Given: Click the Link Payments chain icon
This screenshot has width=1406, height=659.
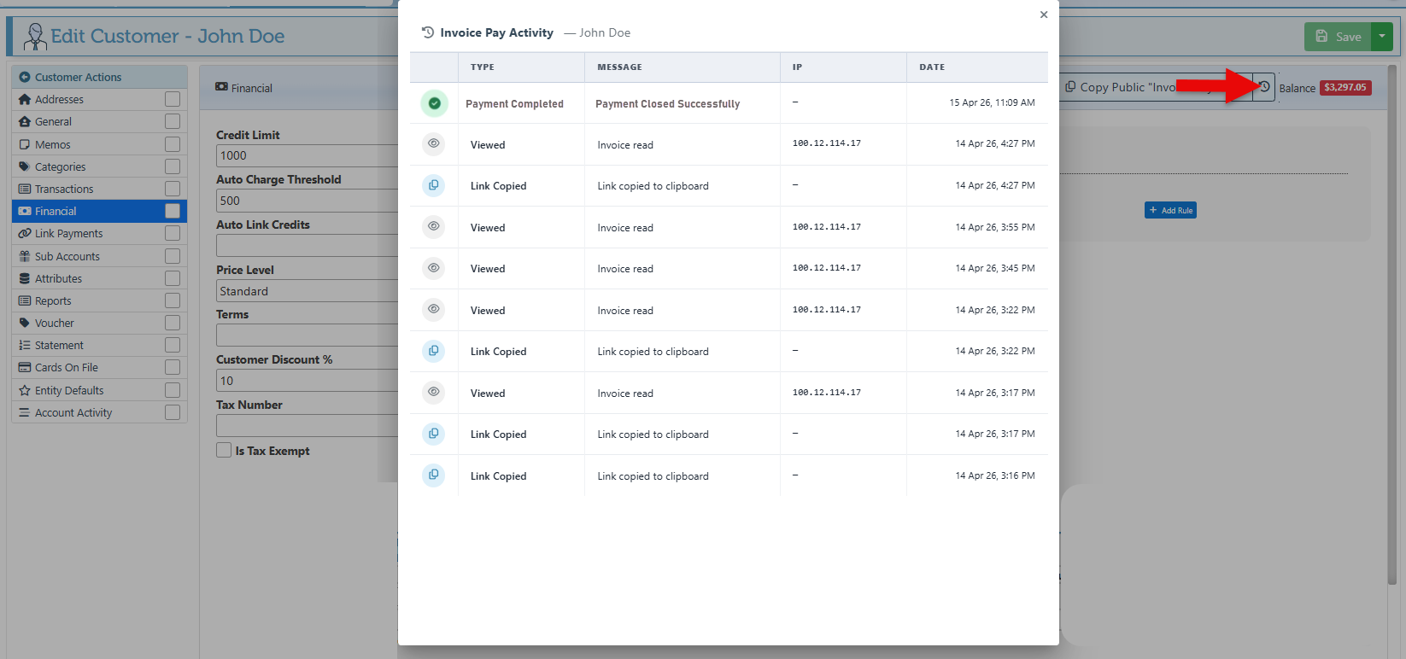Looking at the screenshot, I should tap(25, 234).
